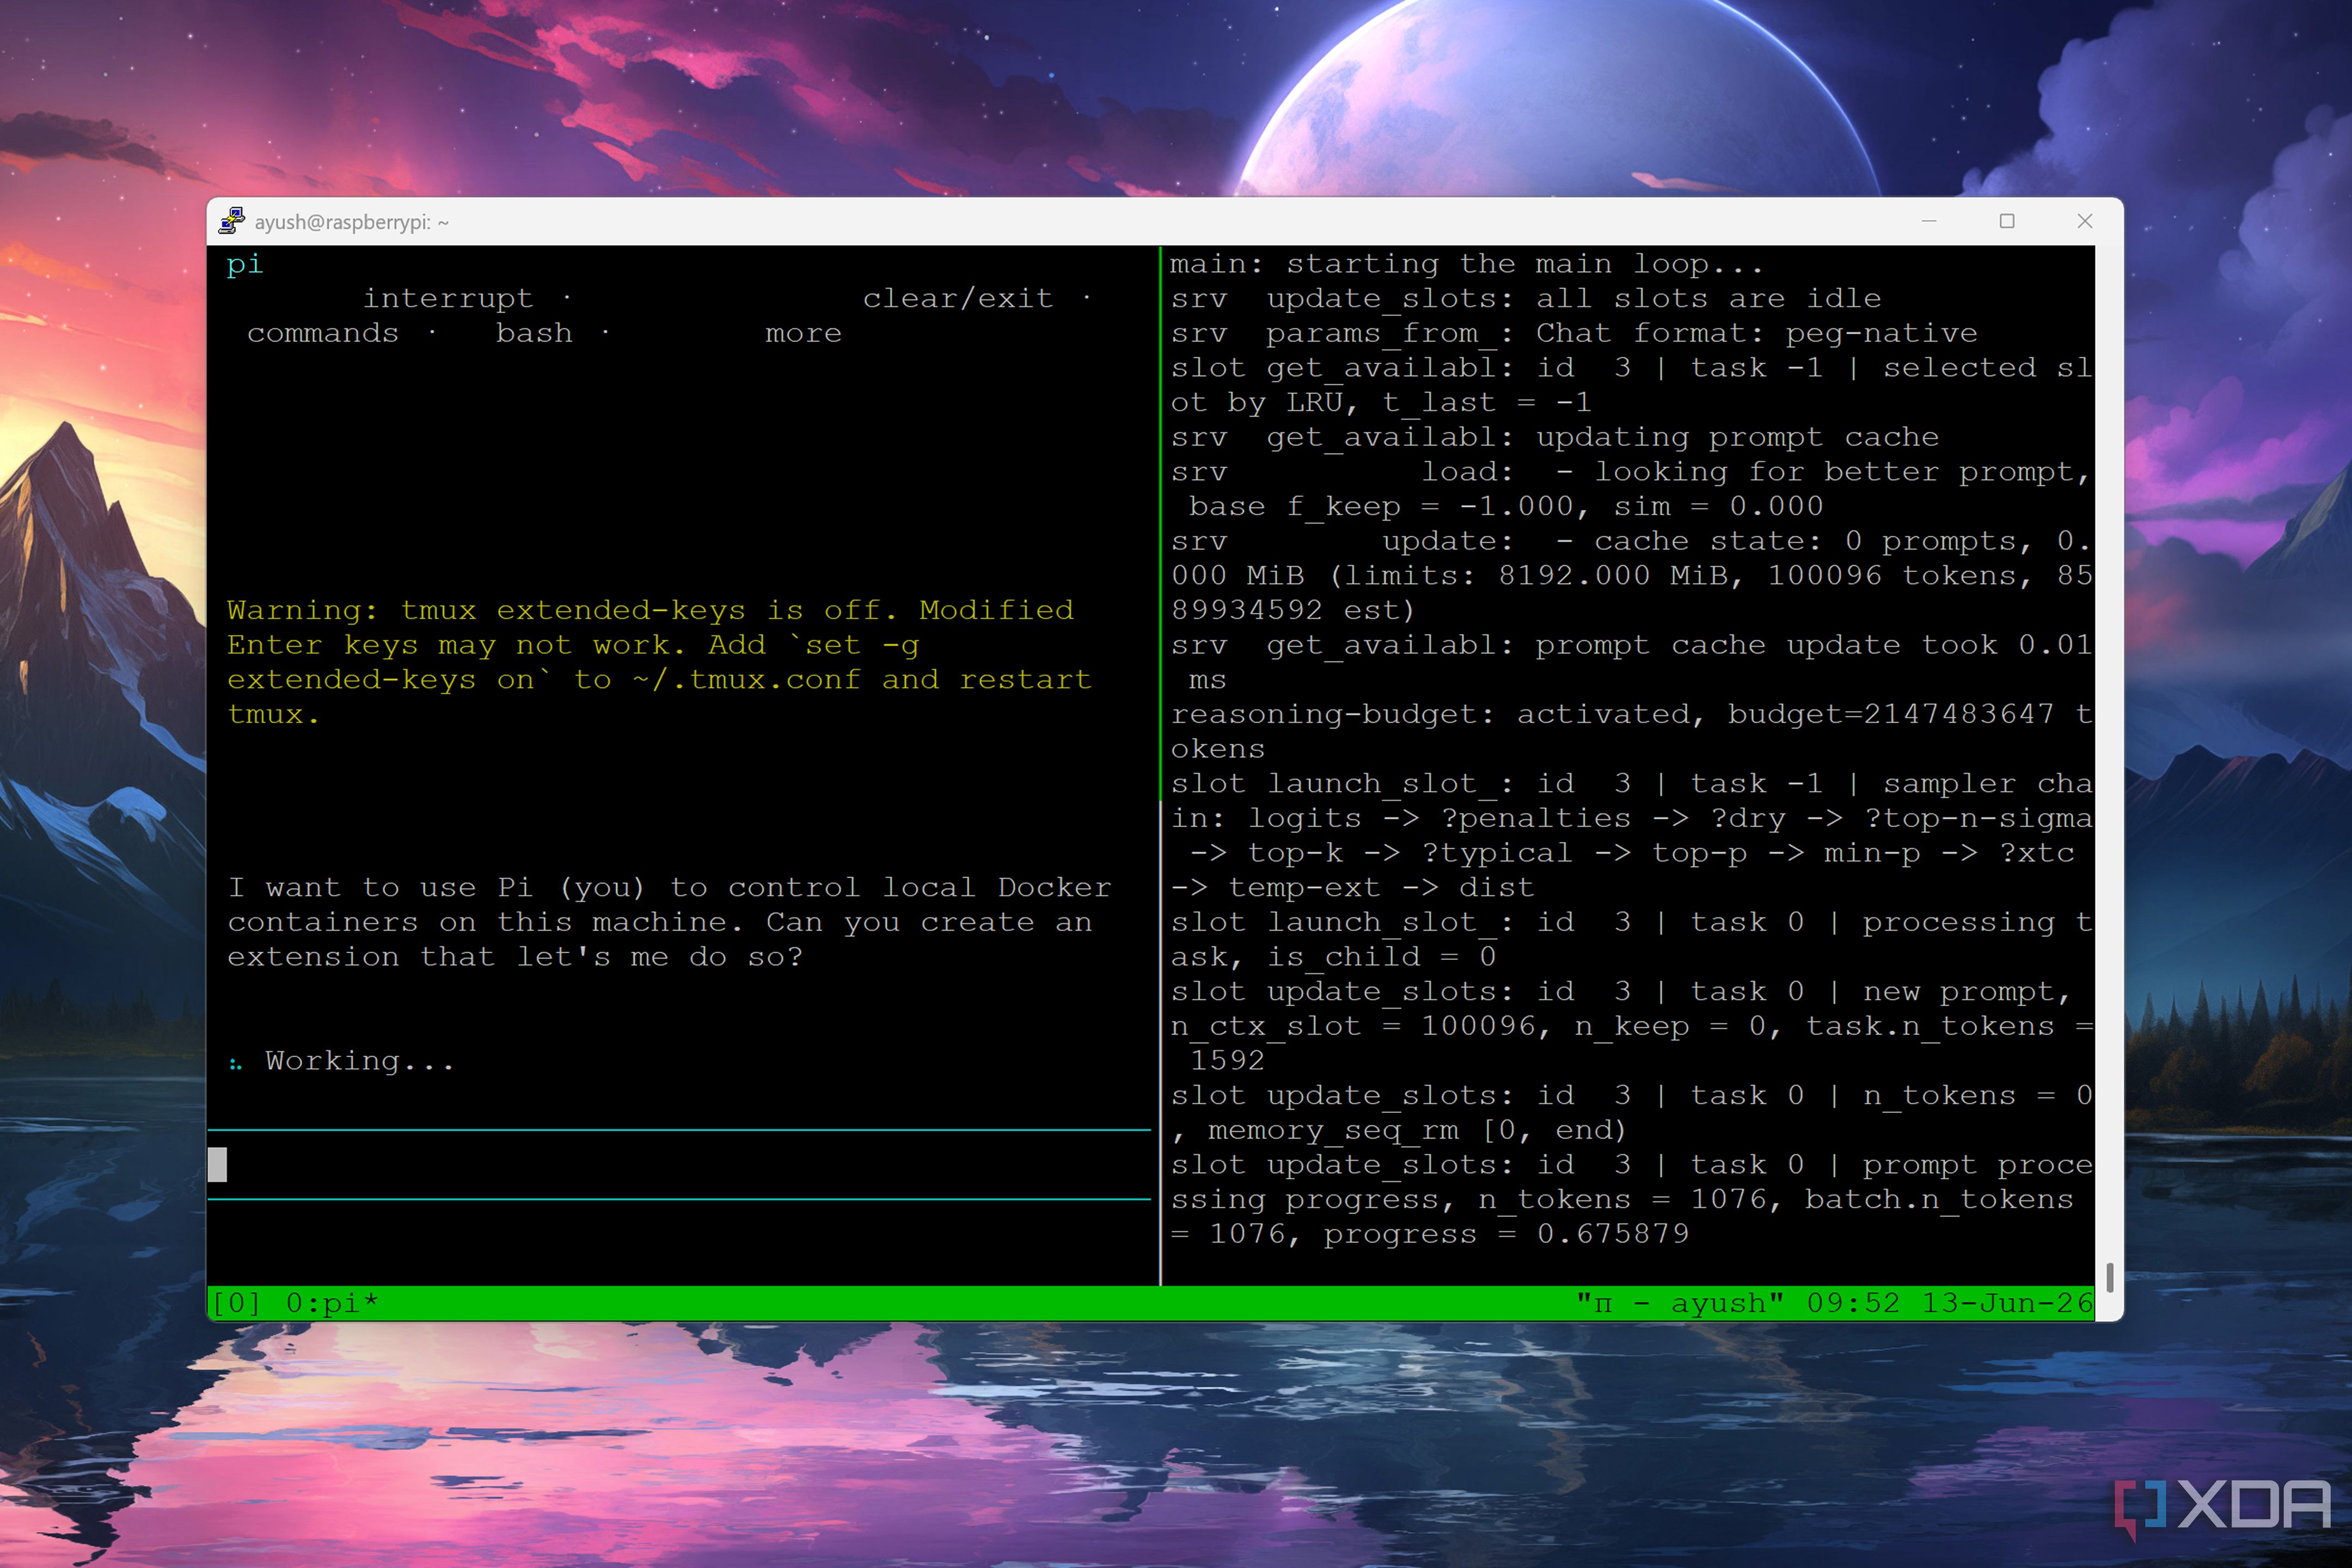Click "updating prompt cache" log line
The height and width of the screenshot is (1568, 2352).
coord(1738,437)
